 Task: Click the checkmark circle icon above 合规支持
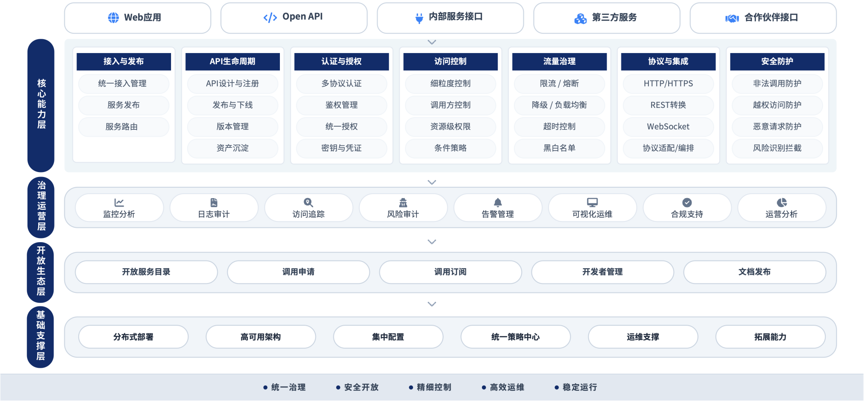click(x=687, y=203)
